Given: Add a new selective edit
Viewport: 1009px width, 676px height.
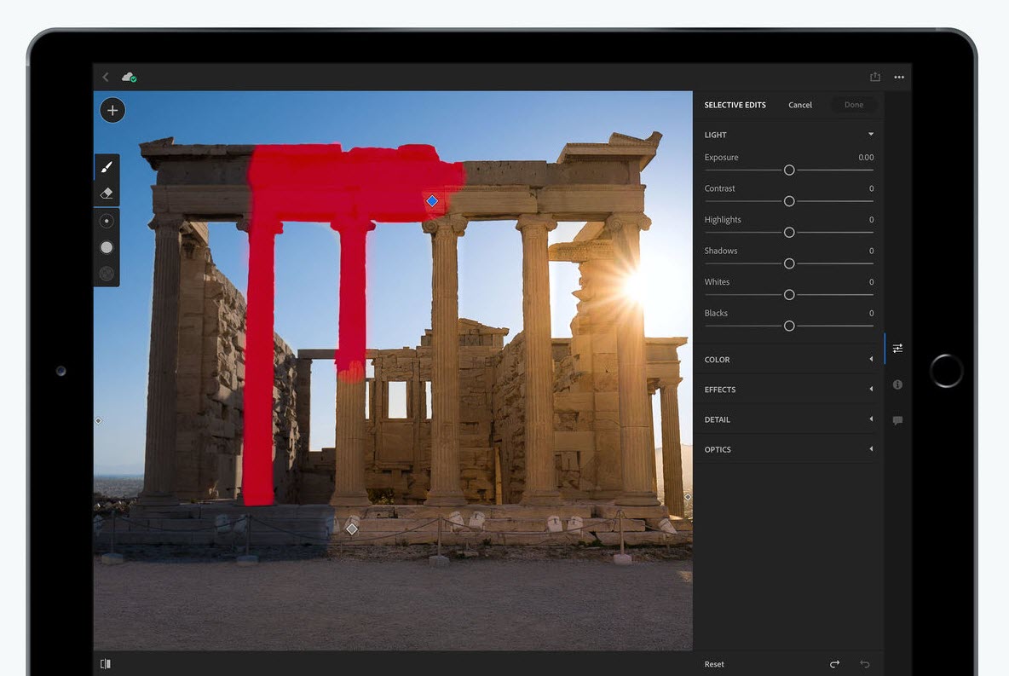Looking at the screenshot, I should click(x=112, y=110).
